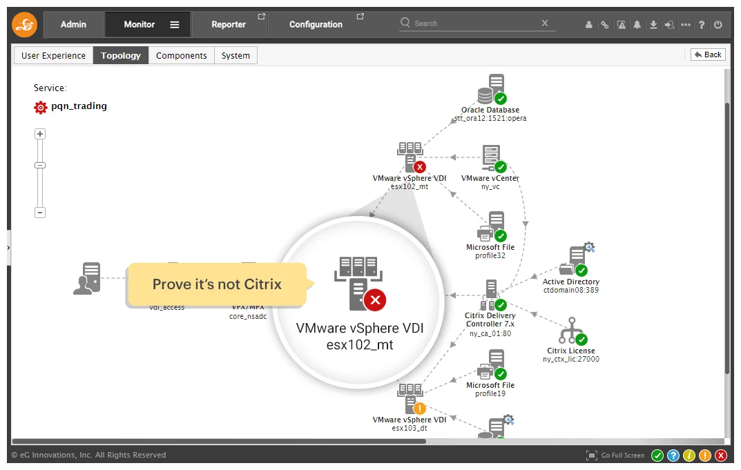
Task: Click the orange warning status icon in footer
Action: click(704, 456)
